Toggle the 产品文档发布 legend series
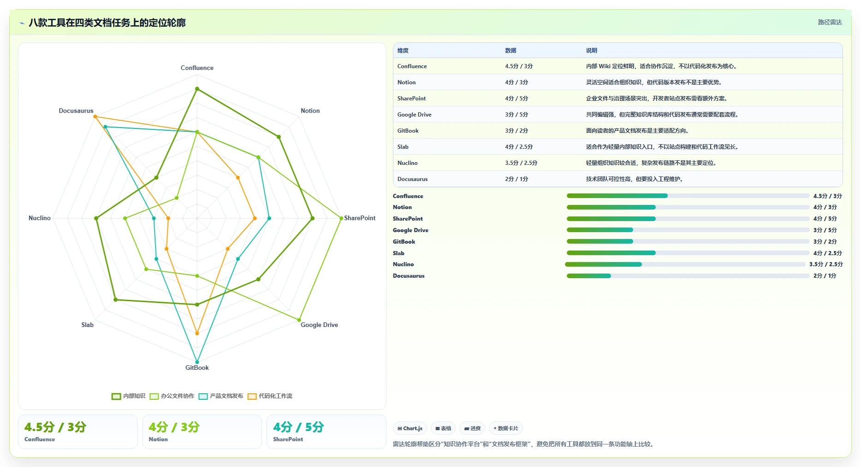The height and width of the screenshot is (467, 861). (221, 396)
